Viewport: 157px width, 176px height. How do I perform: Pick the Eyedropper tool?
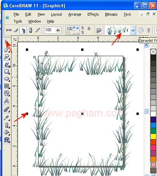7,118
